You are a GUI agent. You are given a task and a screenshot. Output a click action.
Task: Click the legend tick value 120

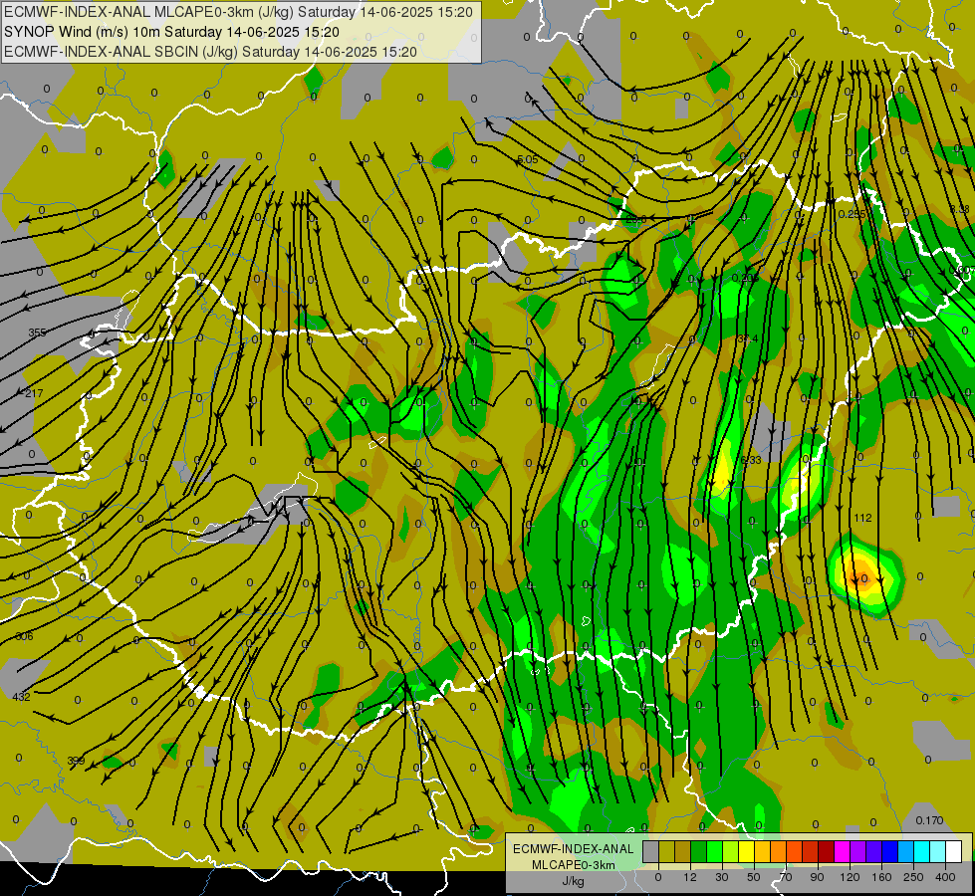click(x=850, y=877)
